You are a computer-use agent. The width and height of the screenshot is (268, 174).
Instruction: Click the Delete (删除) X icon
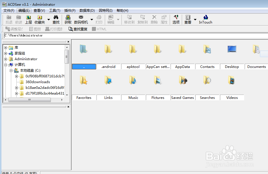tap(154, 19)
